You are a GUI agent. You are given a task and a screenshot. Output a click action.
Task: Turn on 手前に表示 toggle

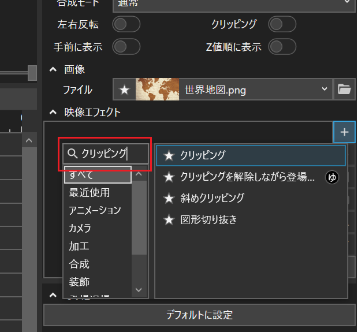pos(126,46)
